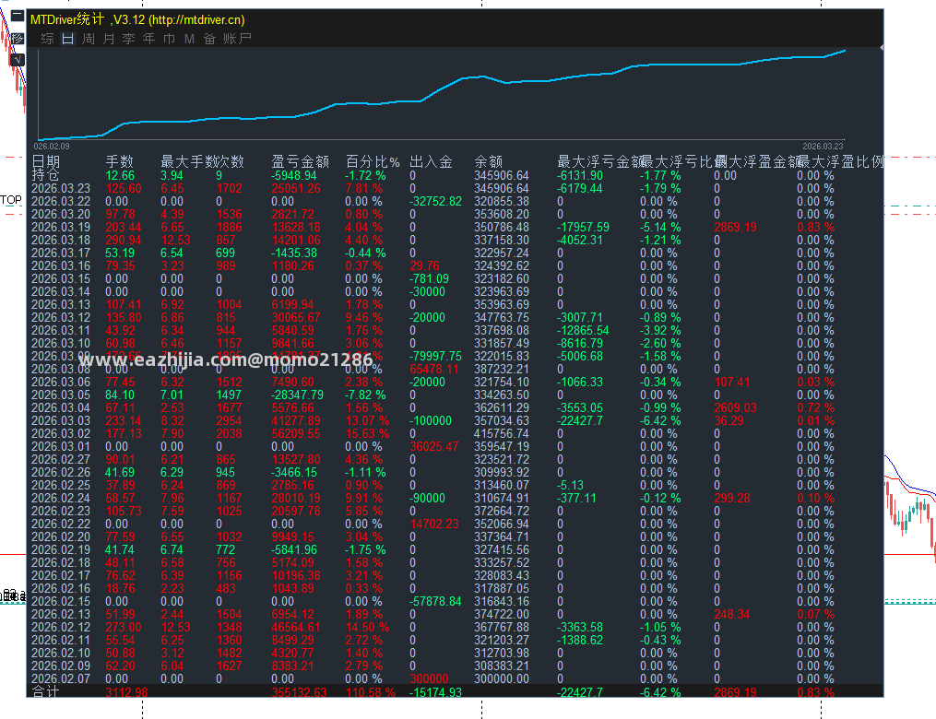Select the 2026.02.12 date row
936x719 pixels.
coord(61,627)
